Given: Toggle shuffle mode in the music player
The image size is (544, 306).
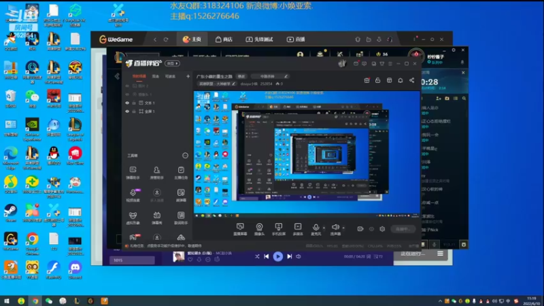Looking at the screenshot, I should (257, 256).
